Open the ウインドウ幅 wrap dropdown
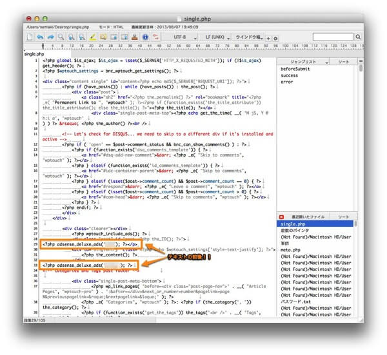387x355 pixels. [248, 37]
